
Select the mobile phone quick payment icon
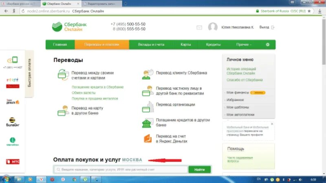point(13,60)
